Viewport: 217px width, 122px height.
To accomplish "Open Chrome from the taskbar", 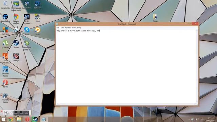I will pos(11,119).
